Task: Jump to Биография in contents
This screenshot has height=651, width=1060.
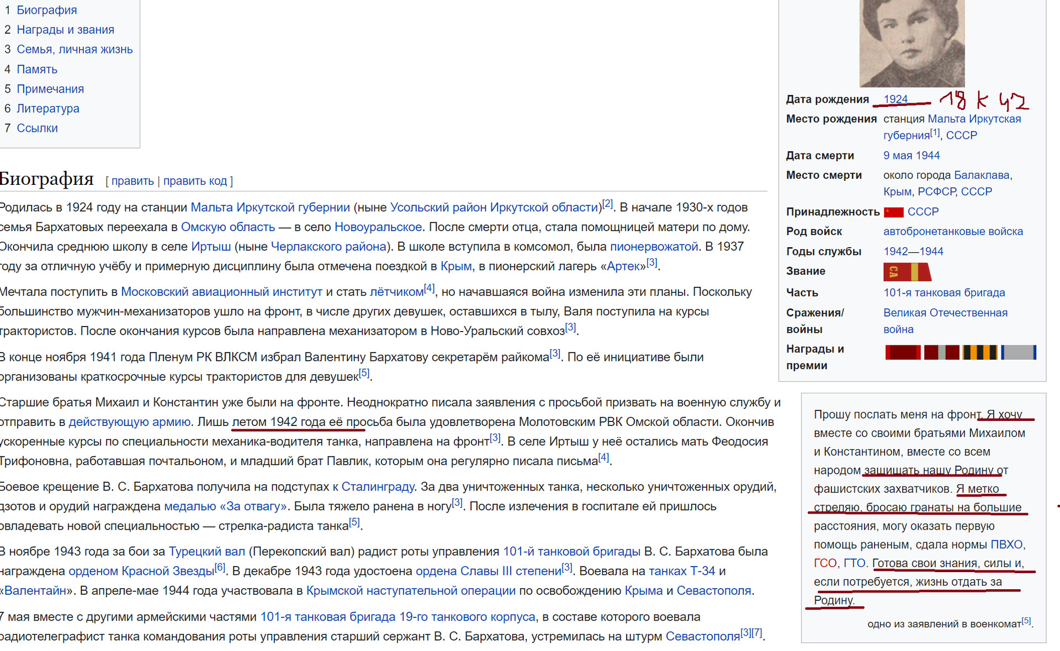Action: point(46,10)
